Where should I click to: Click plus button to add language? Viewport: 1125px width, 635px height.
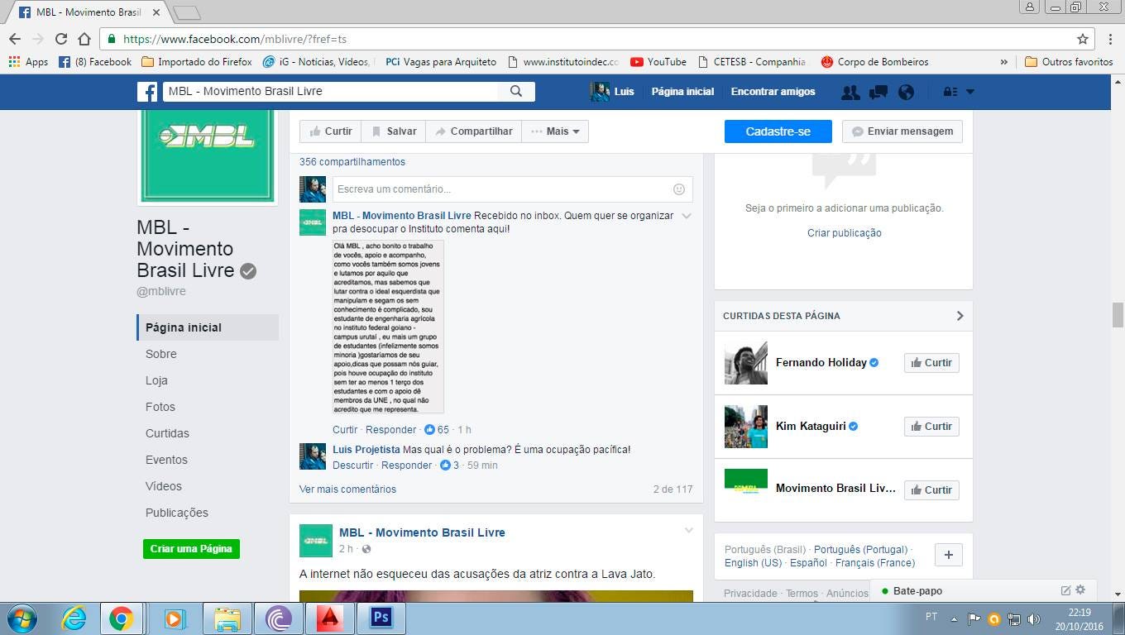pos(949,555)
